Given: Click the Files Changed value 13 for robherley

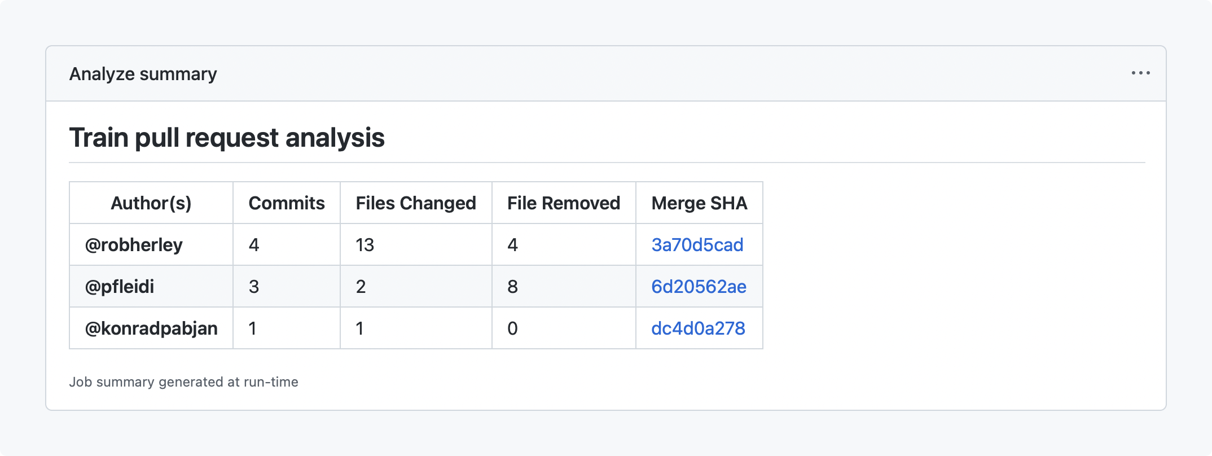Looking at the screenshot, I should (365, 245).
